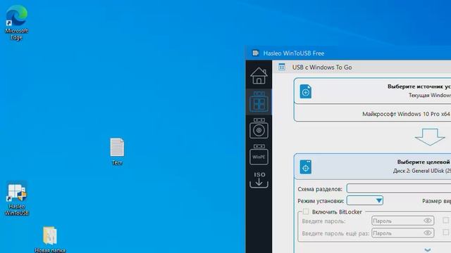This screenshot has width=451, height=253.
Task: Select the Новая папка folder on desktop
Action: (x=50, y=240)
